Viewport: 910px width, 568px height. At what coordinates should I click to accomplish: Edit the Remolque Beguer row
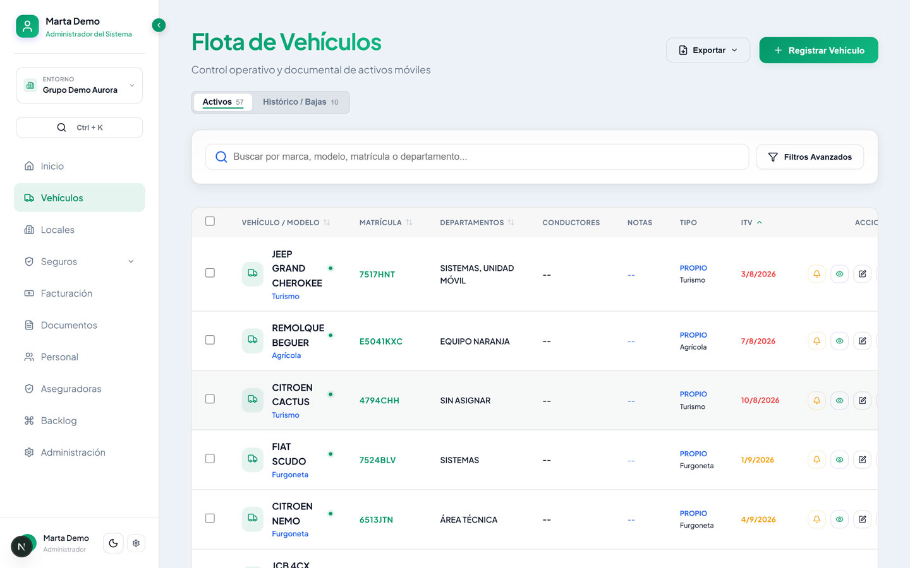[x=862, y=341]
